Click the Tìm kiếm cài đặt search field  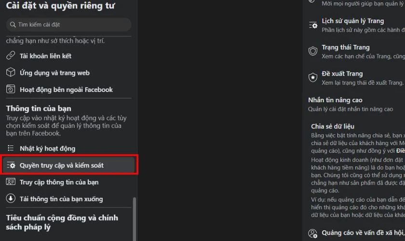(x=68, y=25)
